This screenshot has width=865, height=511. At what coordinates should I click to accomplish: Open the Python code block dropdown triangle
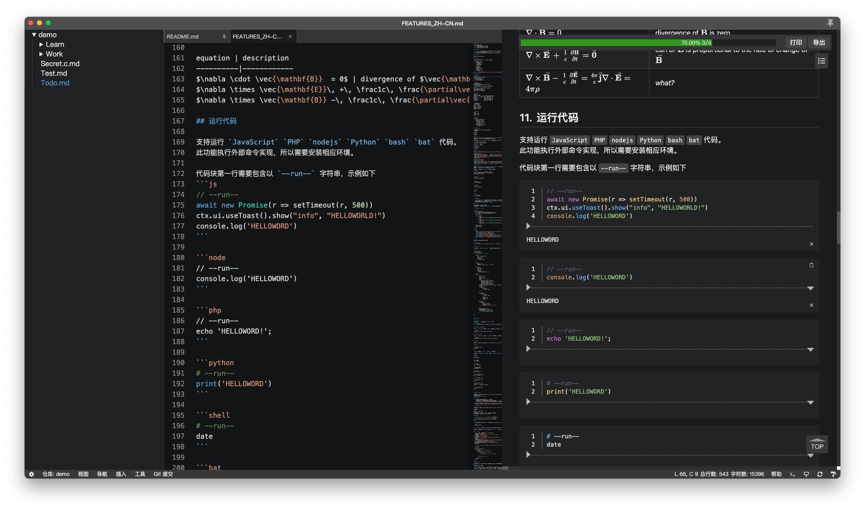pos(810,402)
